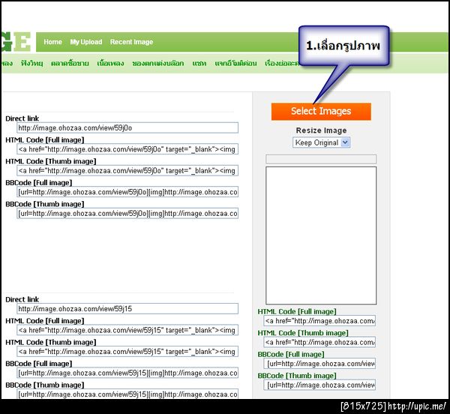Click the Resize Image label
The image size is (450, 414).
pyautogui.click(x=321, y=130)
